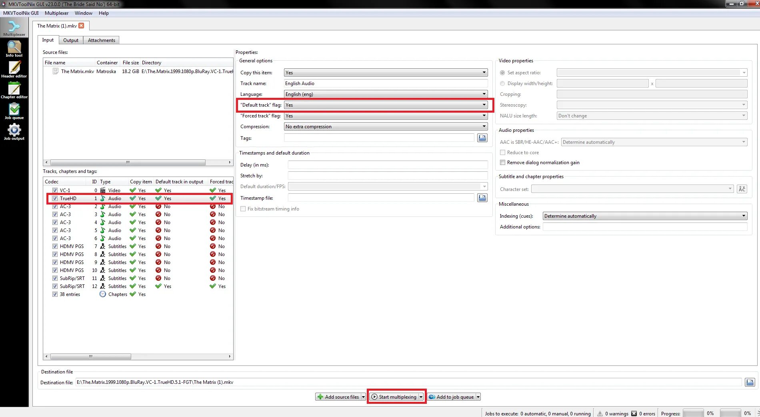Click the audio note icon of TrueHD track
Image resolution: width=760 pixels, height=417 pixels.
pyautogui.click(x=103, y=198)
